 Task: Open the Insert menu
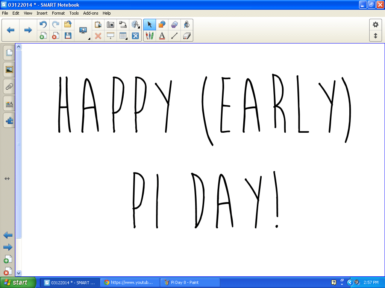pyautogui.click(x=42, y=13)
